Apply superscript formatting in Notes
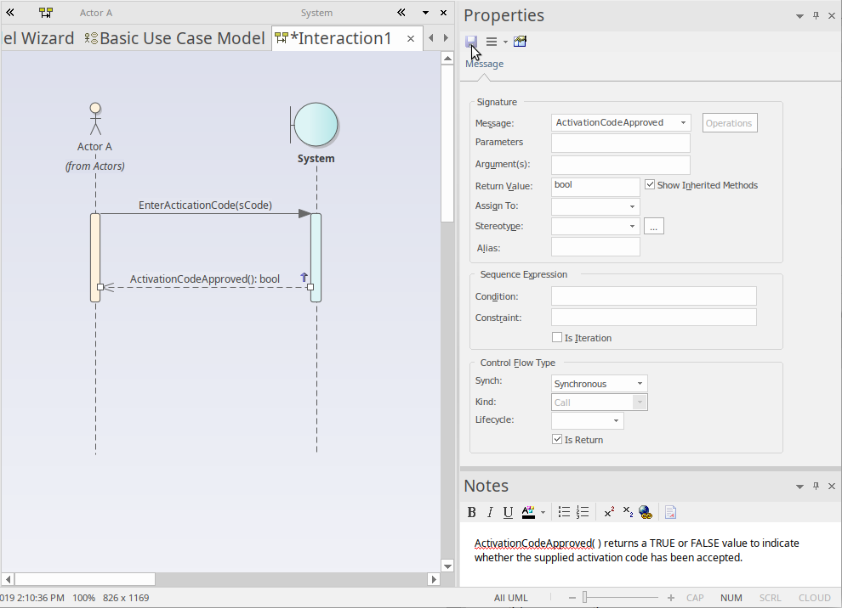This screenshot has height=608, width=842. pyautogui.click(x=609, y=512)
